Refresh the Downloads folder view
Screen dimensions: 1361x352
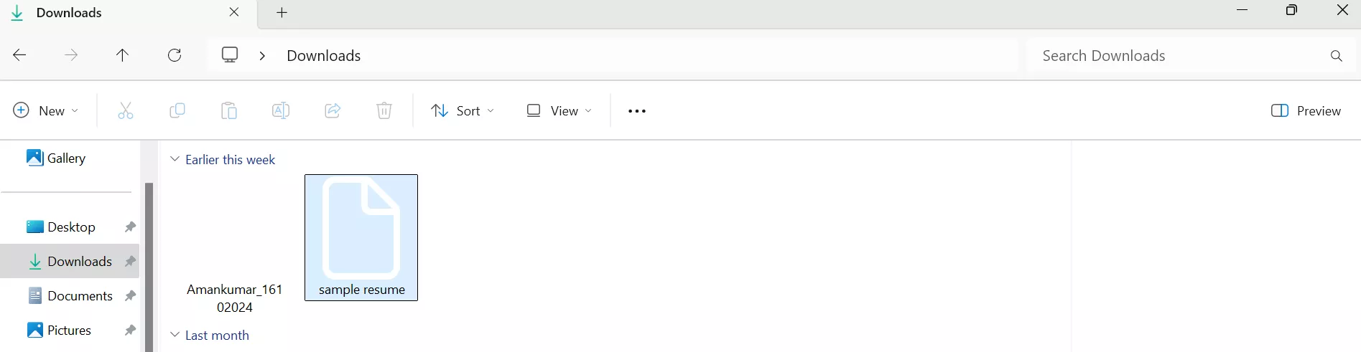point(175,55)
